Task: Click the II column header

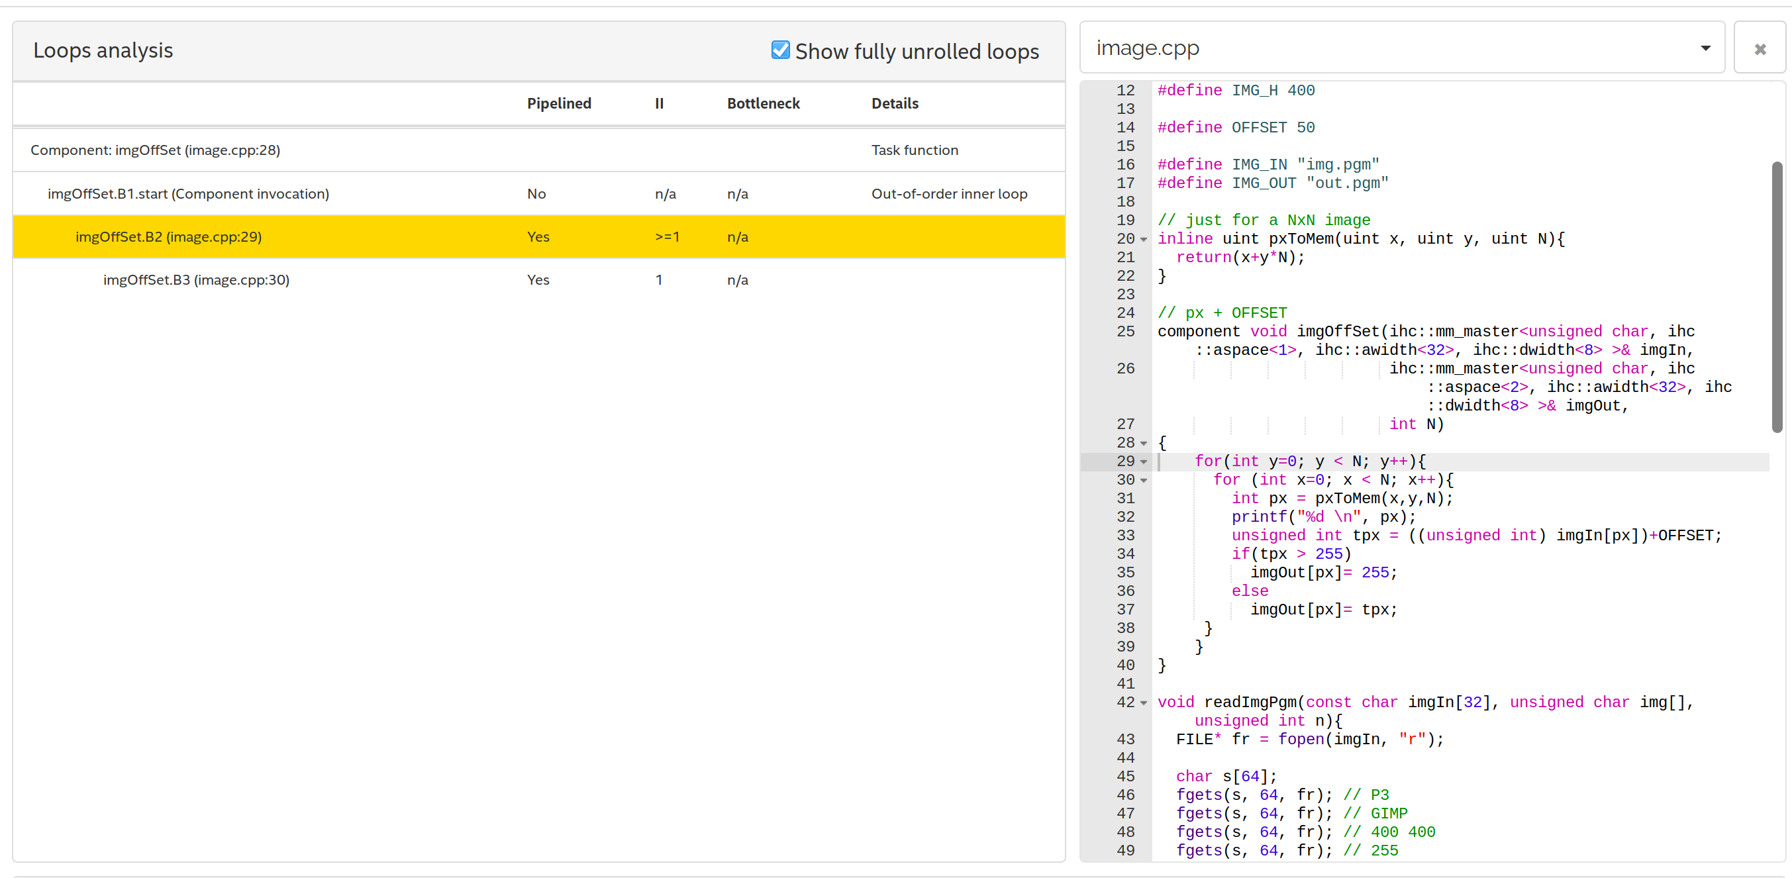Action: (x=659, y=104)
